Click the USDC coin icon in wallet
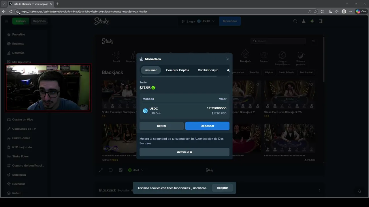Viewport: 369px width, 207px height. [145, 111]
